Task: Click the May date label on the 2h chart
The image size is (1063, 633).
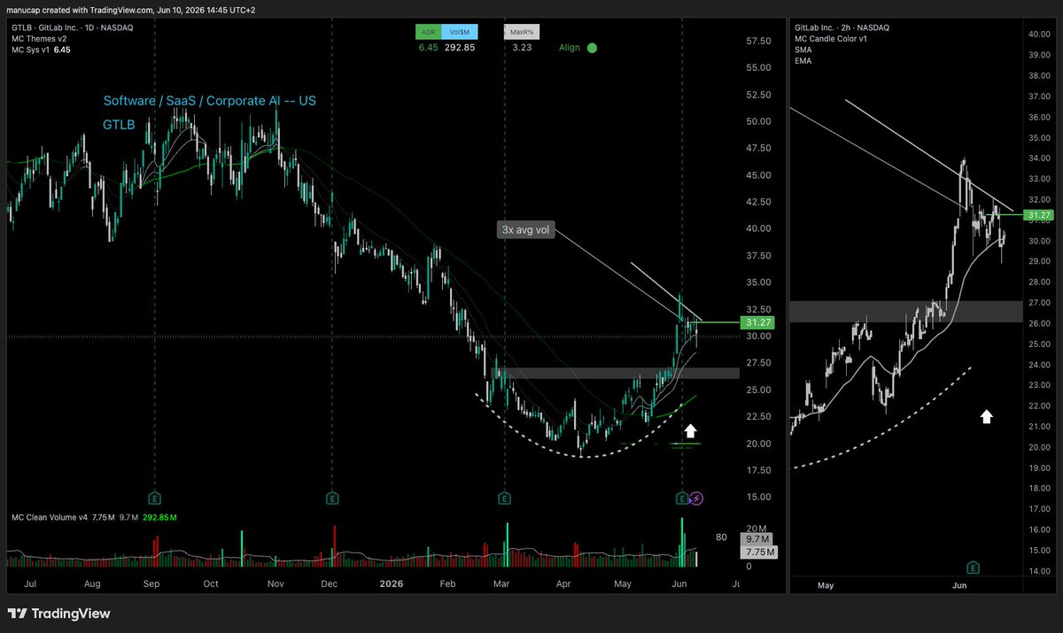Action: tap(826, 585)
